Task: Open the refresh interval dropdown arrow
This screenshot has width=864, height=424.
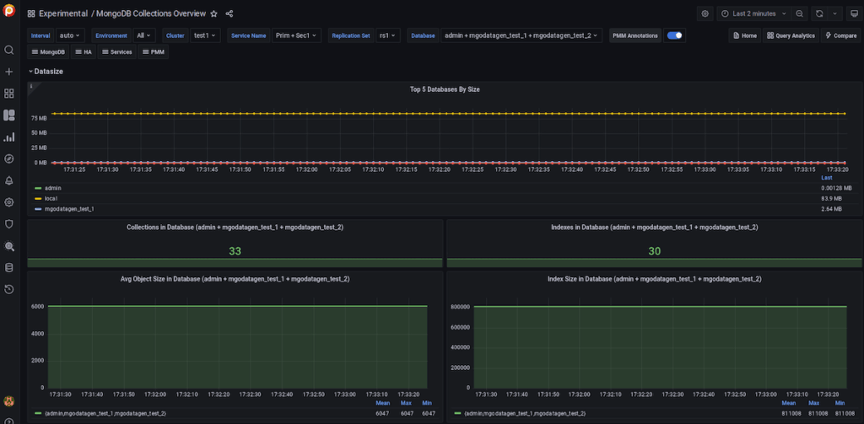Action: point(835,13)
